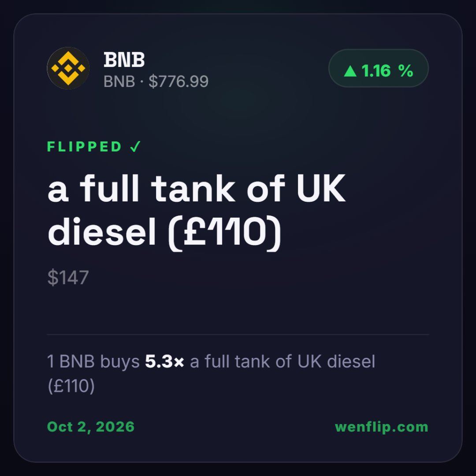The image size is (476, 476).
Task: Click the headline 'a full tank of UK'
Action: tap(197, 189)
